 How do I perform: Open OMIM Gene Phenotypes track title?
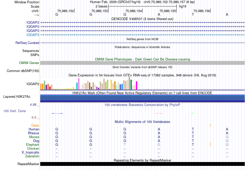coord(142,59)
